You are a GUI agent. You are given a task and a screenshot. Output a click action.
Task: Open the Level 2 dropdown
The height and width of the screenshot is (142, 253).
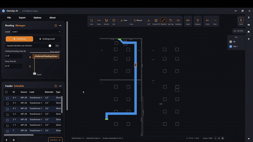coord(36,32)
